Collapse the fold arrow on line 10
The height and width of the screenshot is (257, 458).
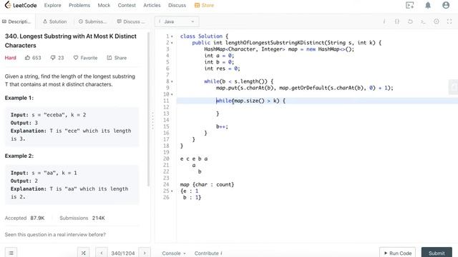pos(172,94)
